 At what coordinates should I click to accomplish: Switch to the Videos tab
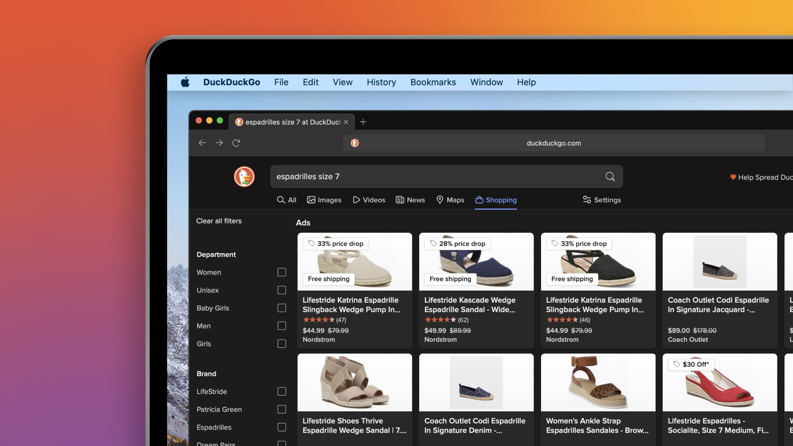(369, 200)
